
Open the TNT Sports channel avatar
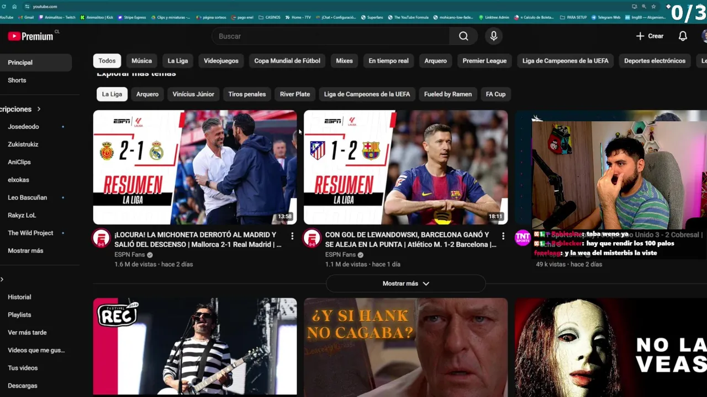click(523, 238)
